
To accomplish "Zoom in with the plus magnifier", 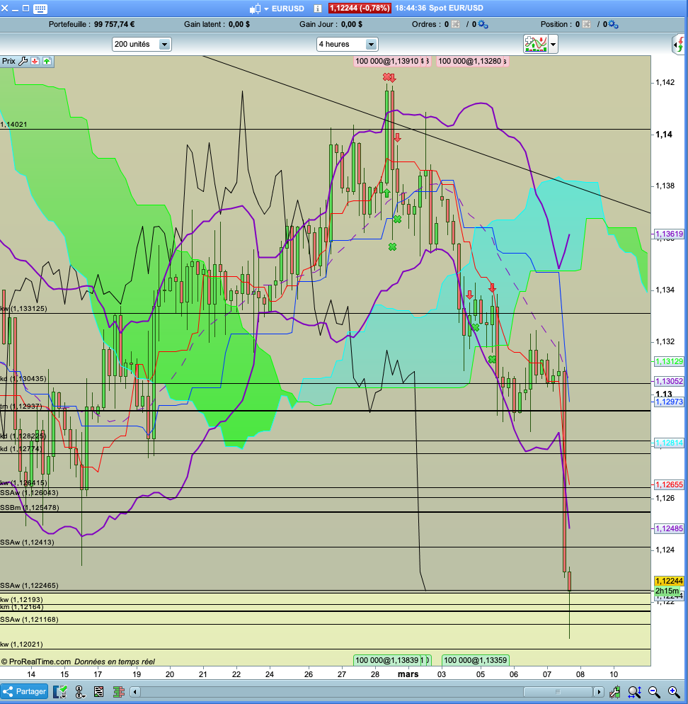I will (x=673, y=692).
